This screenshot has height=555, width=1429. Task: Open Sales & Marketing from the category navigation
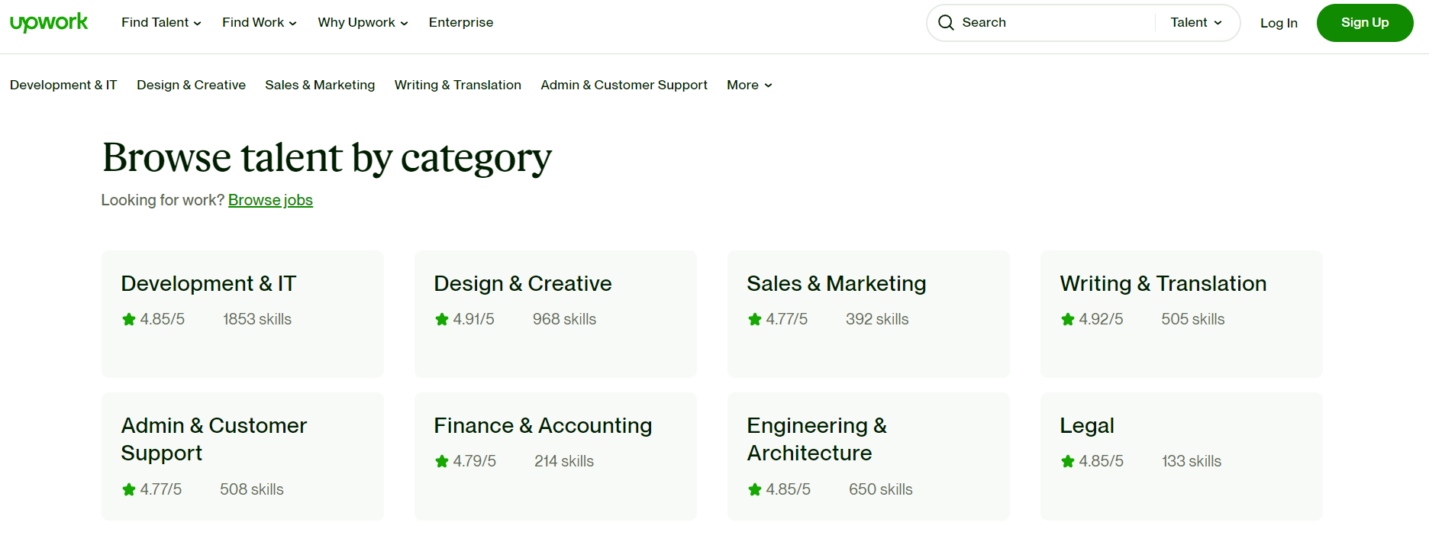pyautogui.click(x=320, y=85)
